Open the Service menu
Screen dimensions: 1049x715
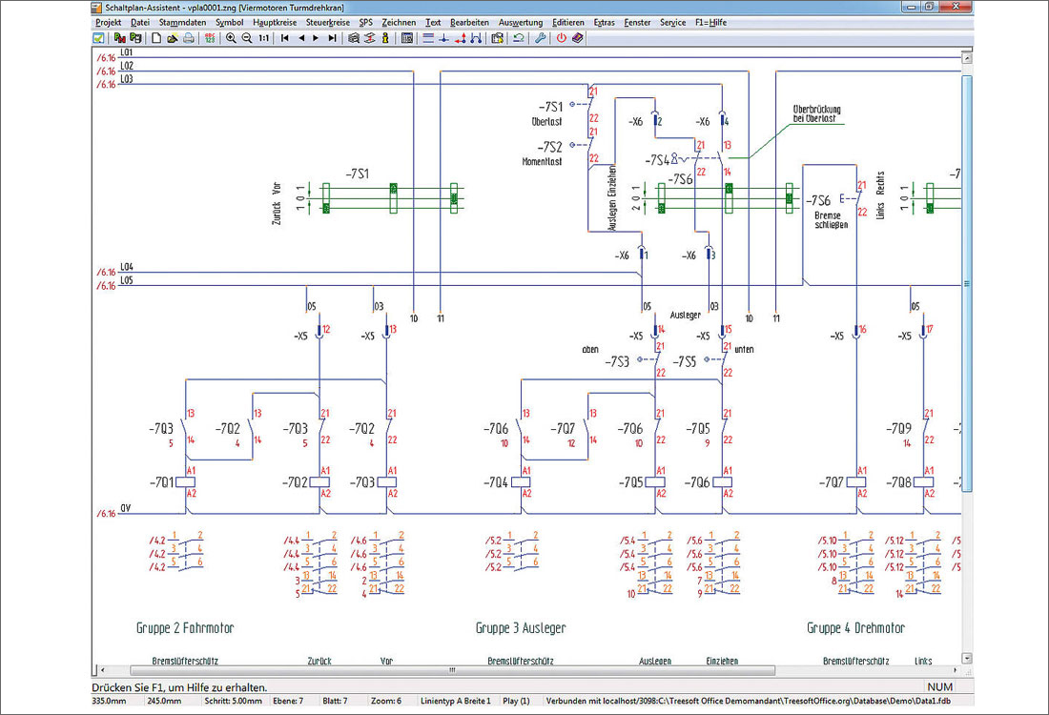672,23
